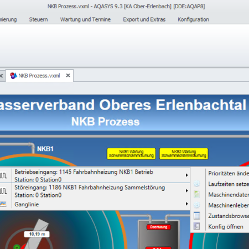Select the NKB Prozess.vxml document tab
The image size is (249, 249).
coord(39,76)
